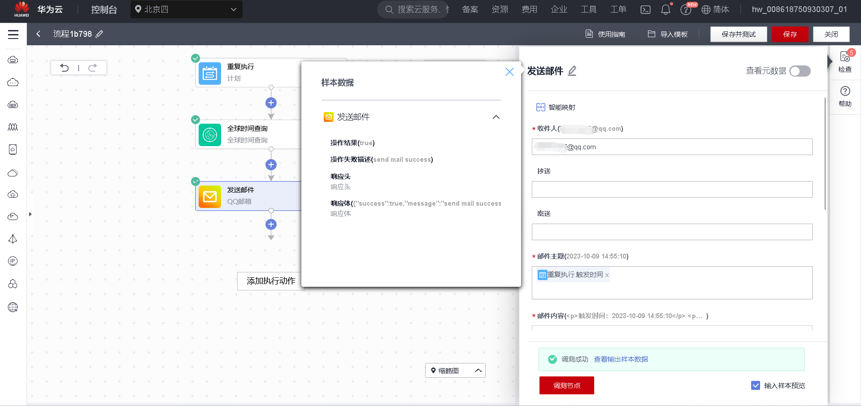Open notifications bell in top bar
Screen dimensions: 861x406
point(665,9)
